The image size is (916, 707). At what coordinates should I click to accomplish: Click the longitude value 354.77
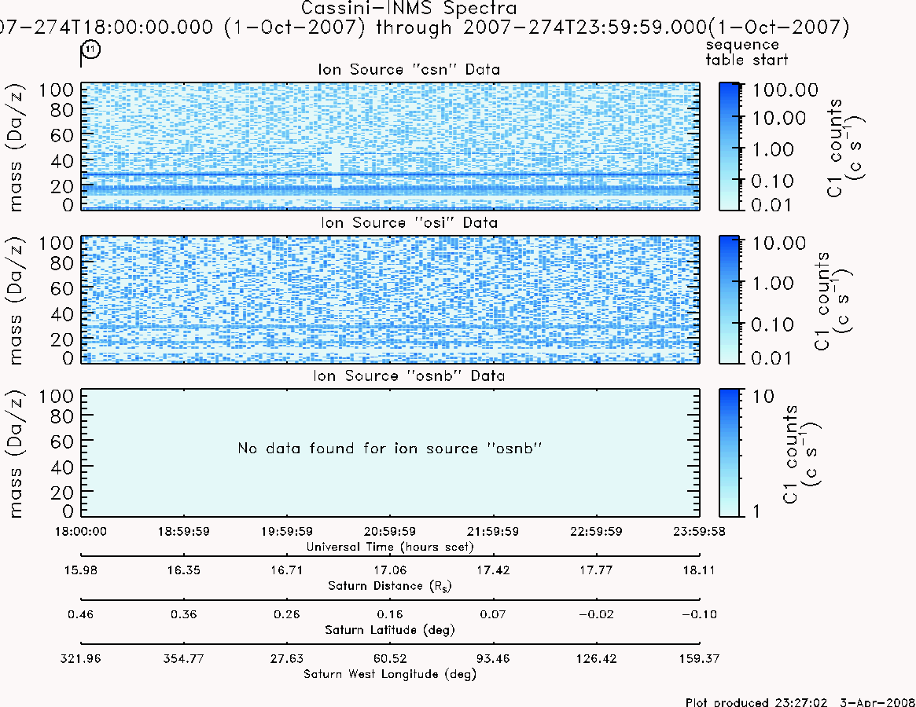pos(184,658)
